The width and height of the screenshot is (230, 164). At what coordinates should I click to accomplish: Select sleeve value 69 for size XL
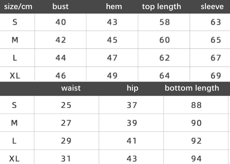pos(216,76)
